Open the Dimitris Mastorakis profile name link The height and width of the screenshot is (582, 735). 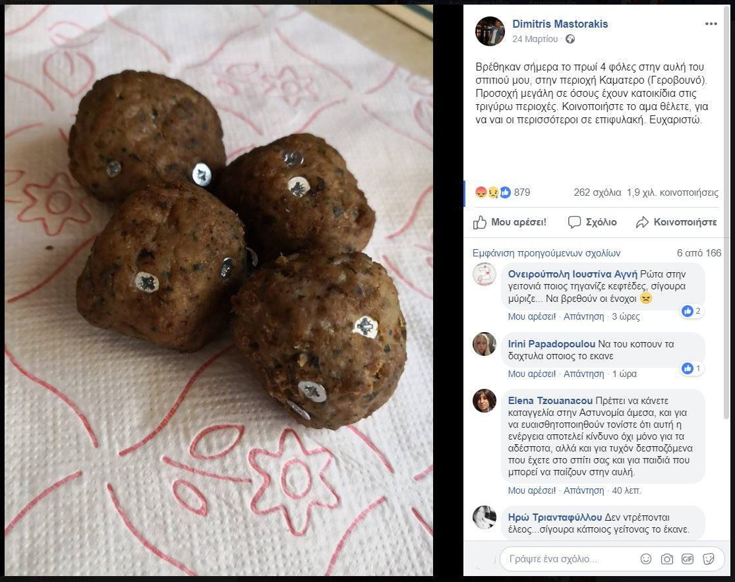pyautogui.click(x=560, y=24)
